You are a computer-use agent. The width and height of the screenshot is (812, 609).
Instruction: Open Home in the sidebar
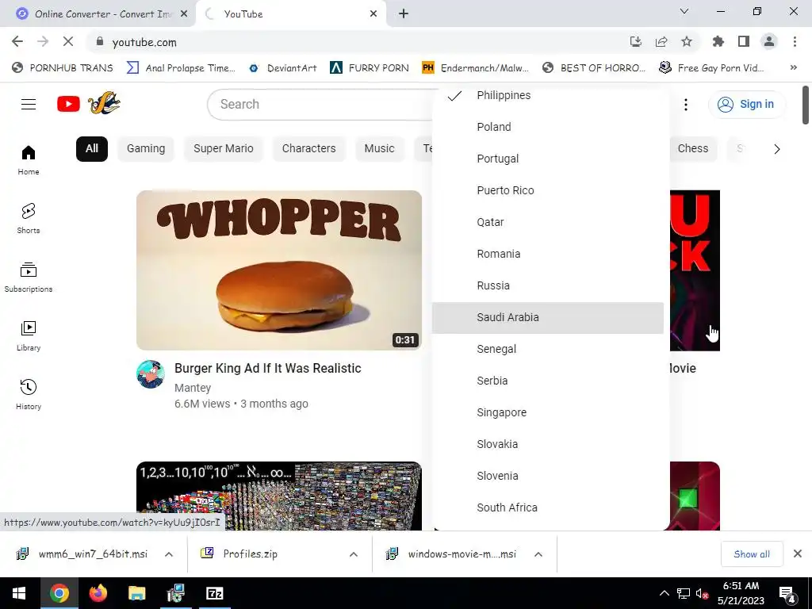click(29, 160)
